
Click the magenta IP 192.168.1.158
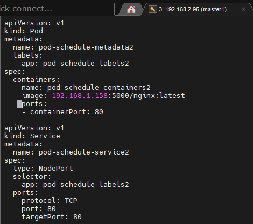click(x=80, y=96)
